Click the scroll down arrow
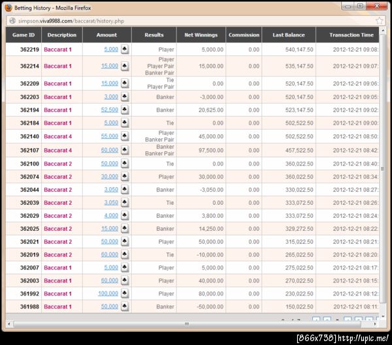Screen dimensions: 392x345 click(x=382, y=316)
